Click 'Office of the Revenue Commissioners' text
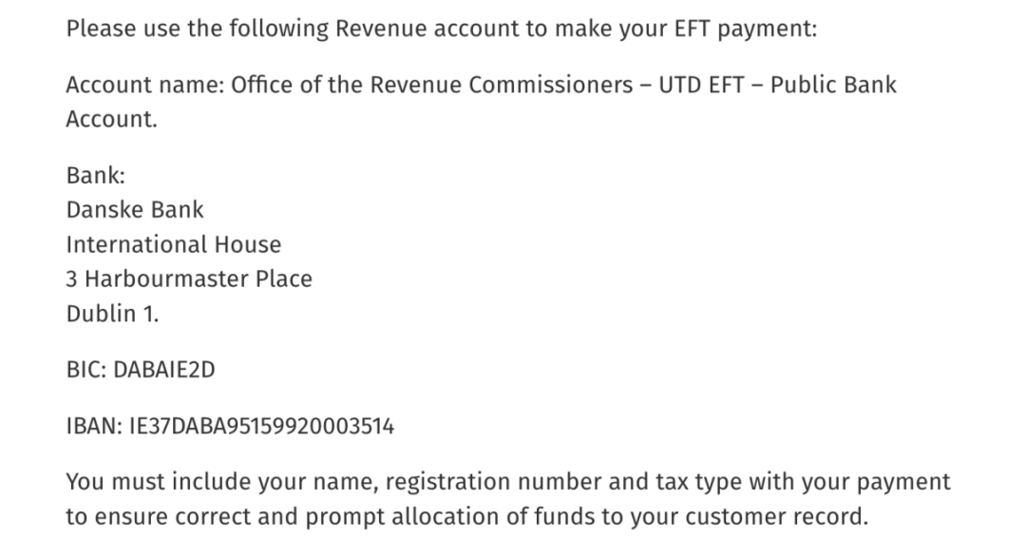1026x538 pixels. (432, 86)
